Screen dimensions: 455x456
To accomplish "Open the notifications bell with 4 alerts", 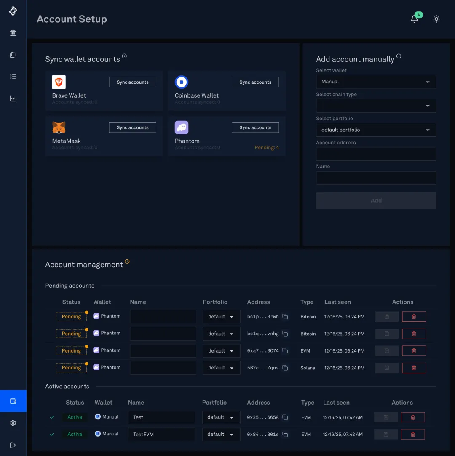I will 413,19.
